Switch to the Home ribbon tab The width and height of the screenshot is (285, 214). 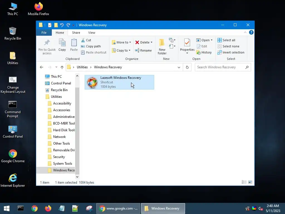coord(60,33)
